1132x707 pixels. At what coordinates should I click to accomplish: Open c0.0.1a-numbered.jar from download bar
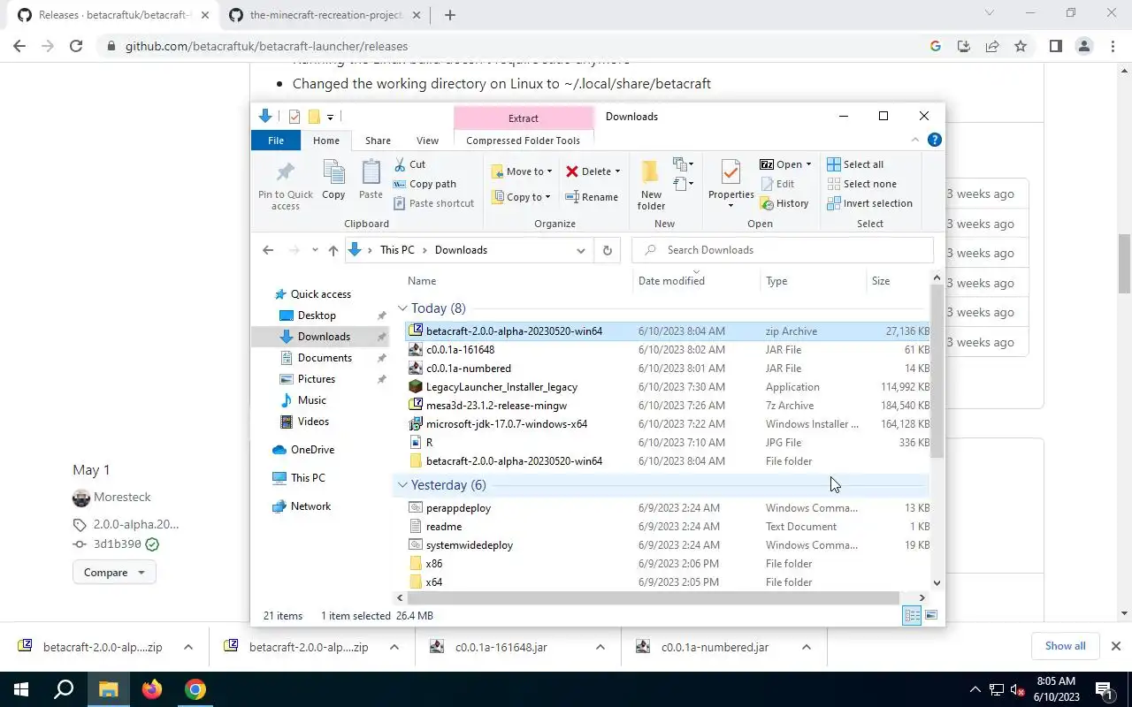click(x=715, y=647)
